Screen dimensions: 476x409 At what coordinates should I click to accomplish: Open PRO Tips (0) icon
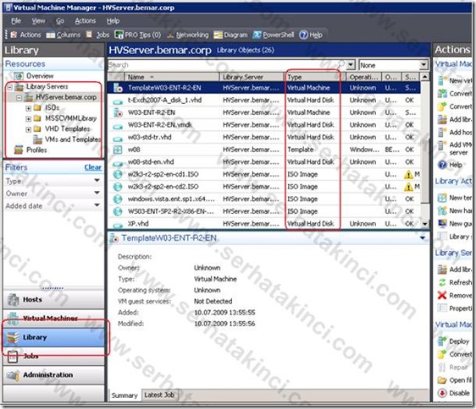pos(119,35)
